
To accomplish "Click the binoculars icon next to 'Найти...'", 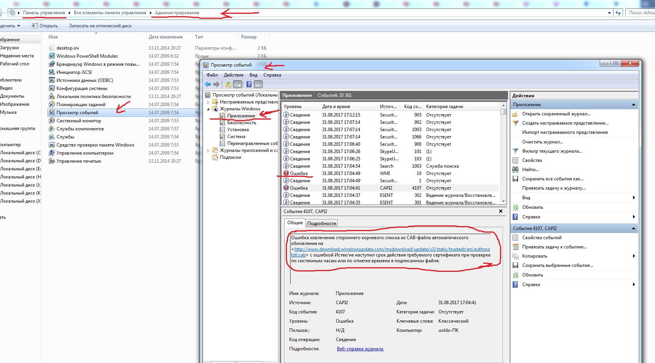I will pos(516,170).
